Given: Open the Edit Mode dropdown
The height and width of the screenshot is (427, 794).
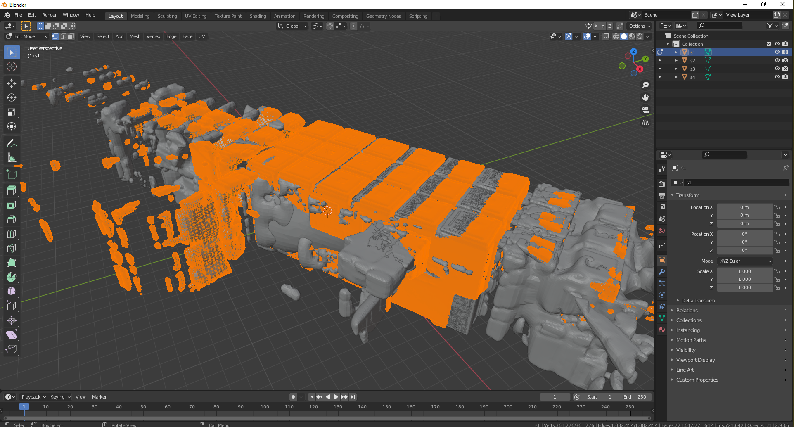Looking at the screenshot, I should [x=27, y=36].
